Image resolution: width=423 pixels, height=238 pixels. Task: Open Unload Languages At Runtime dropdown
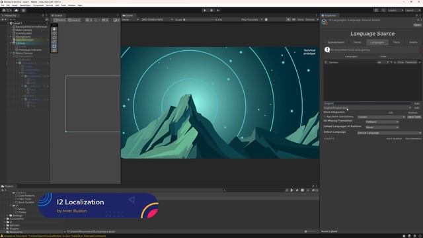pos(382,128)
